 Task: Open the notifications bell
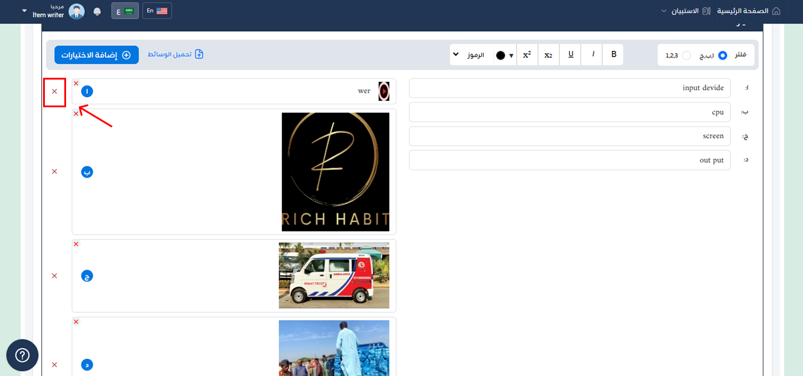pos(97,11)
